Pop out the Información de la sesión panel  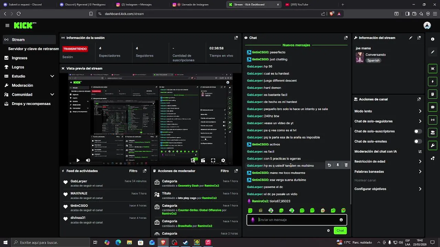236,38
